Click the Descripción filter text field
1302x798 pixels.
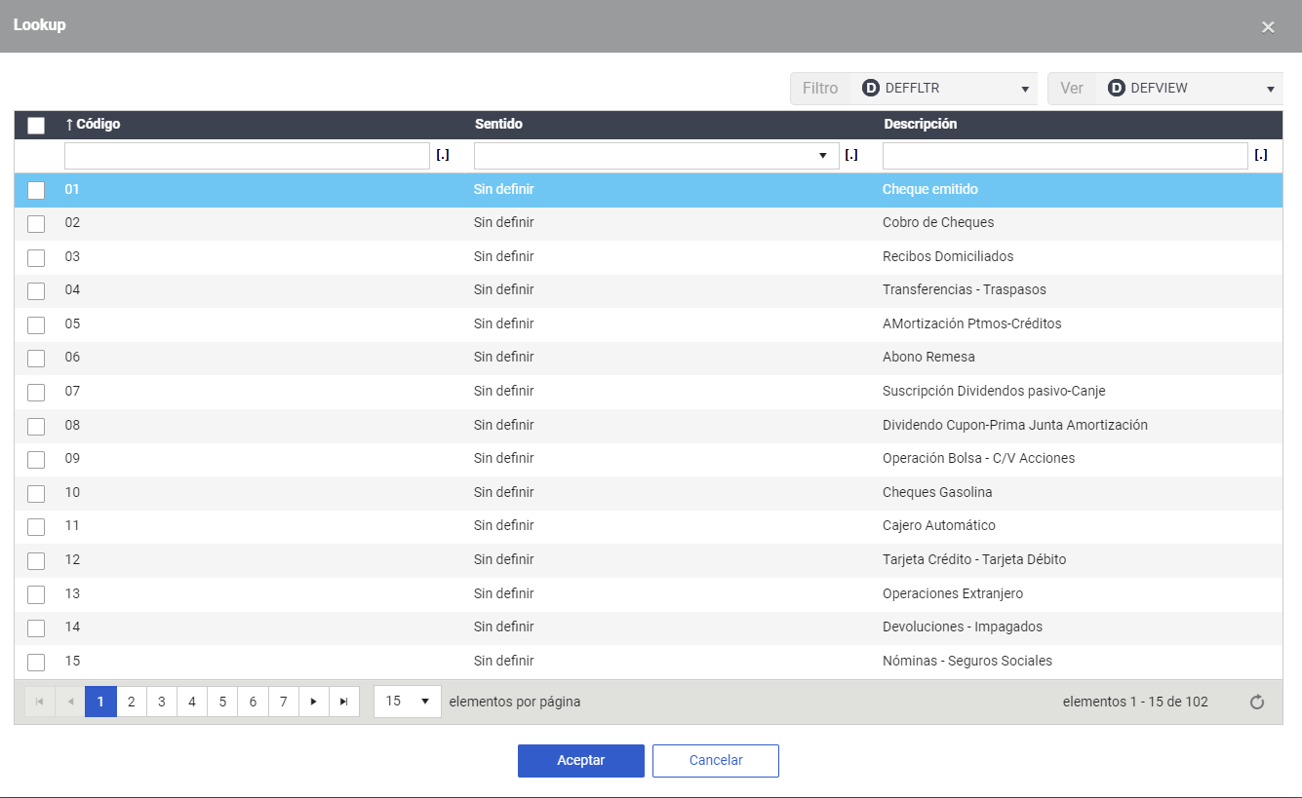1064,156
